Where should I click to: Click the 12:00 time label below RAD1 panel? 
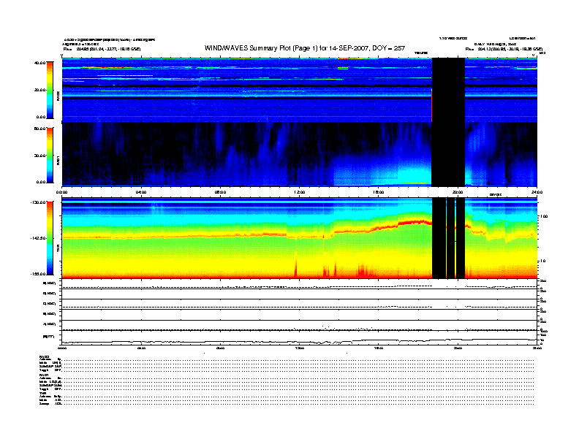point(299,192)
